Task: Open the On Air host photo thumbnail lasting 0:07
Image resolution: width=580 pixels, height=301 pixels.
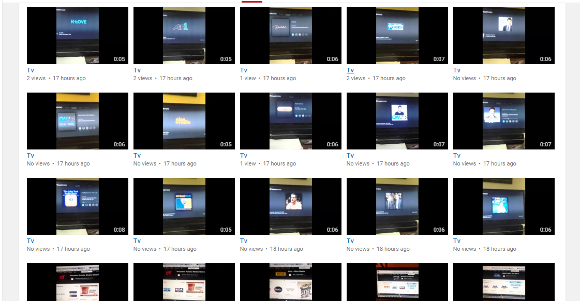Action: [397, 121]
